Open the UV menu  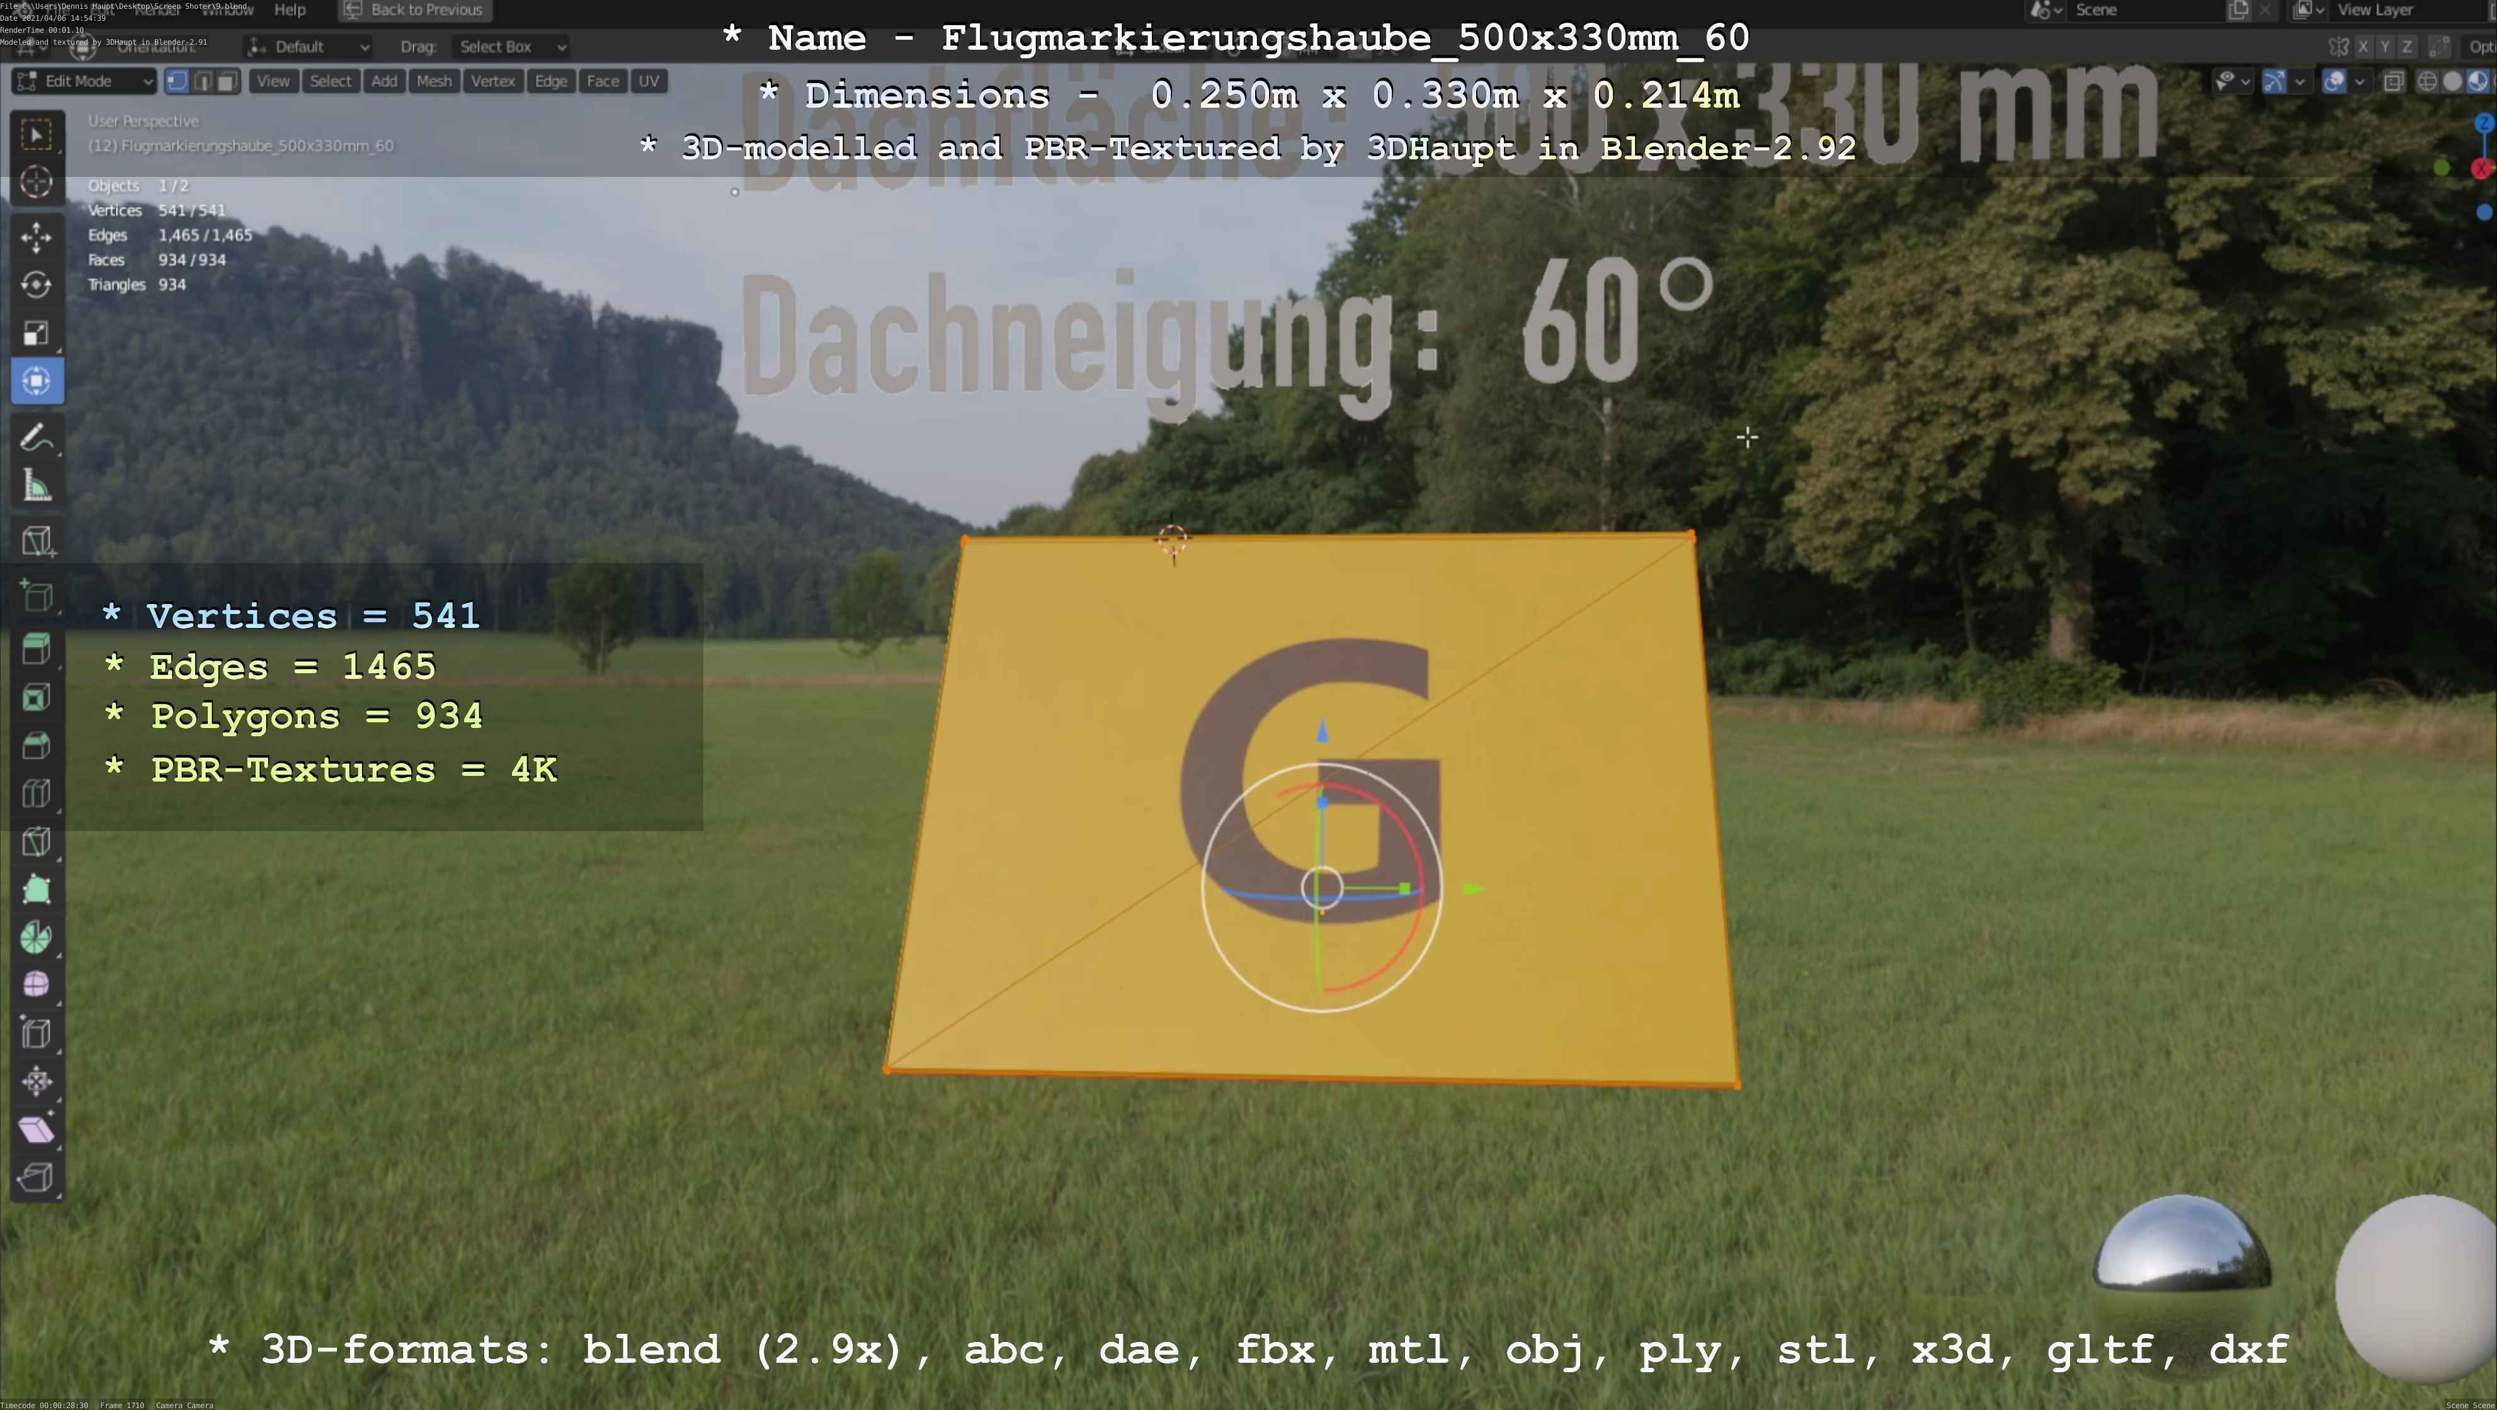tap(649, 81)
